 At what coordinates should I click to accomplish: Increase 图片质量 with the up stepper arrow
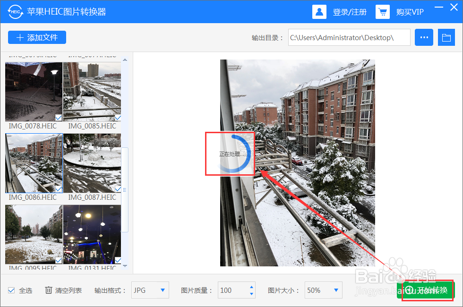click(x=251, y=287)
